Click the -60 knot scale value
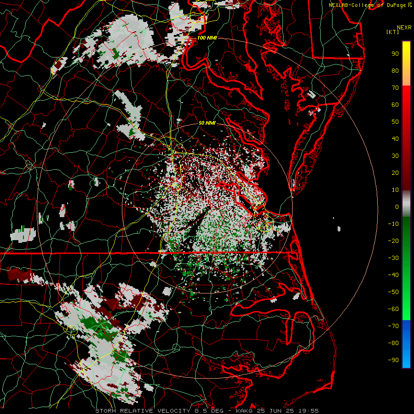This screenshot has width=414, height=414. [393, 309]
